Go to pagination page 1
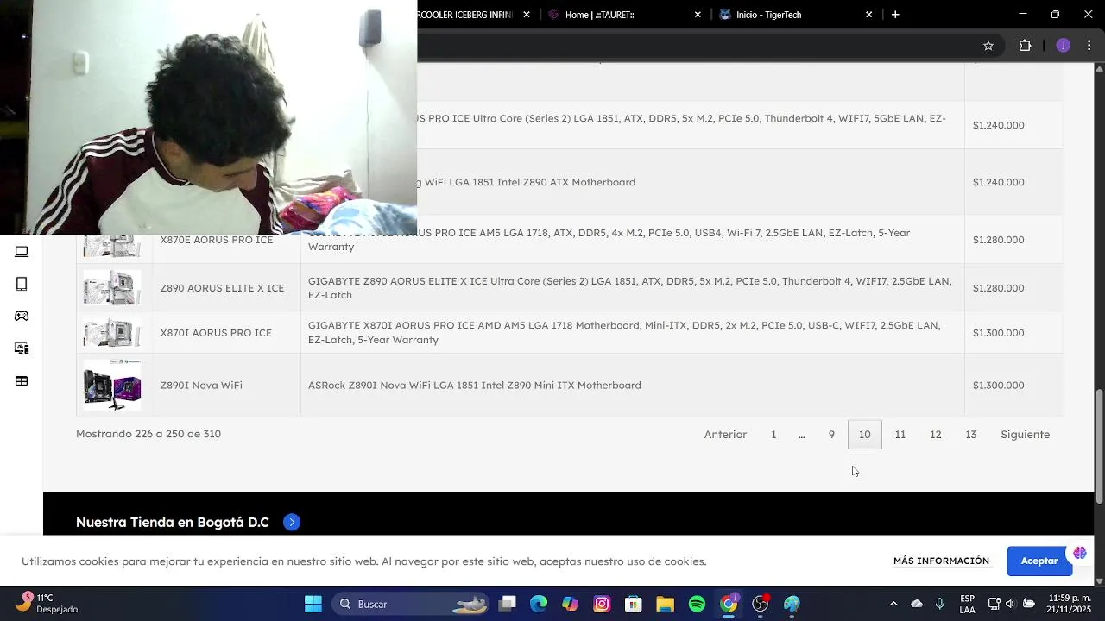Image resolution: width=1105 pixels, height=621 pixels. pos(773,435)
